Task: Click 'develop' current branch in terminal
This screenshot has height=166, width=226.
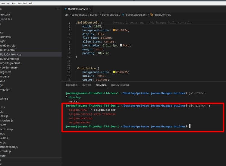Action: 75,97
